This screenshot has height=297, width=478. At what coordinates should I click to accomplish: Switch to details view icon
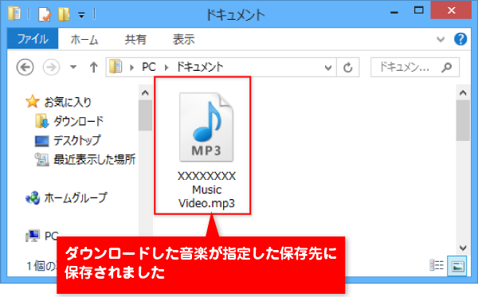[x=437, y=265]
